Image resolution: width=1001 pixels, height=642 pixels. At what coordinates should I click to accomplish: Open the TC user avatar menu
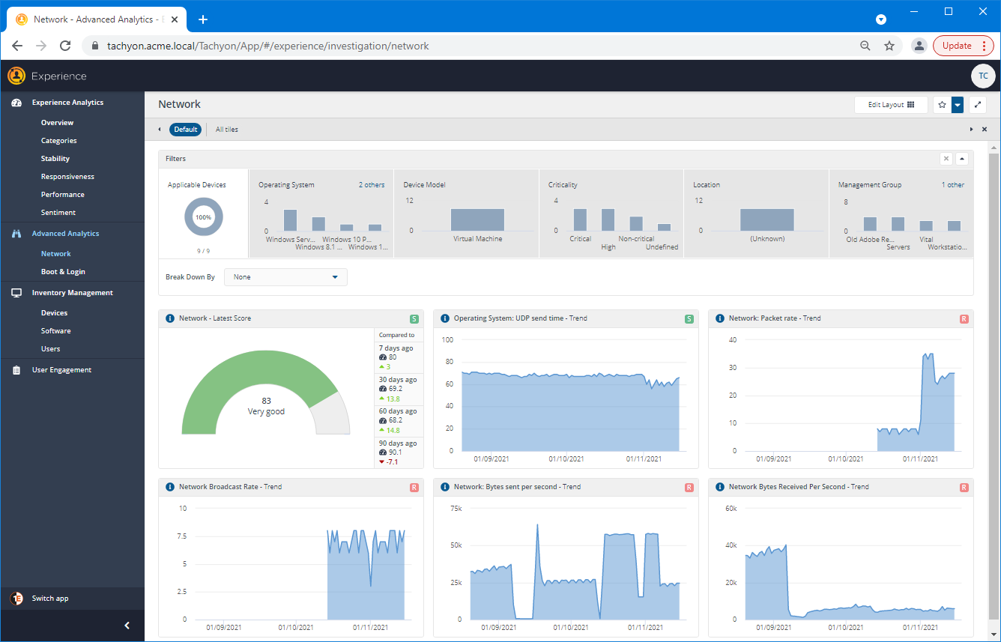(x=983, y=76)
